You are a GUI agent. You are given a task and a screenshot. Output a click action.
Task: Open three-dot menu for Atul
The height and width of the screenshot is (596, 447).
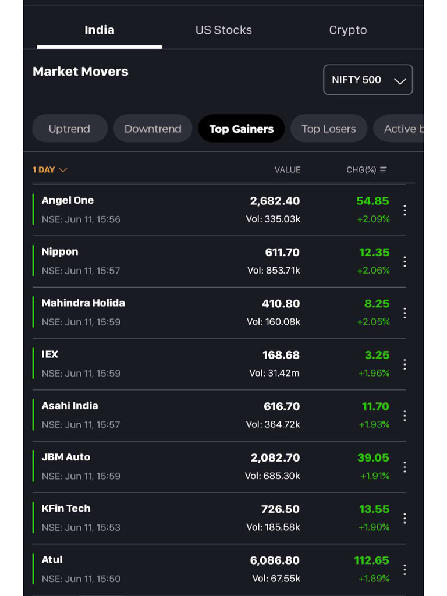coord(405,569)
